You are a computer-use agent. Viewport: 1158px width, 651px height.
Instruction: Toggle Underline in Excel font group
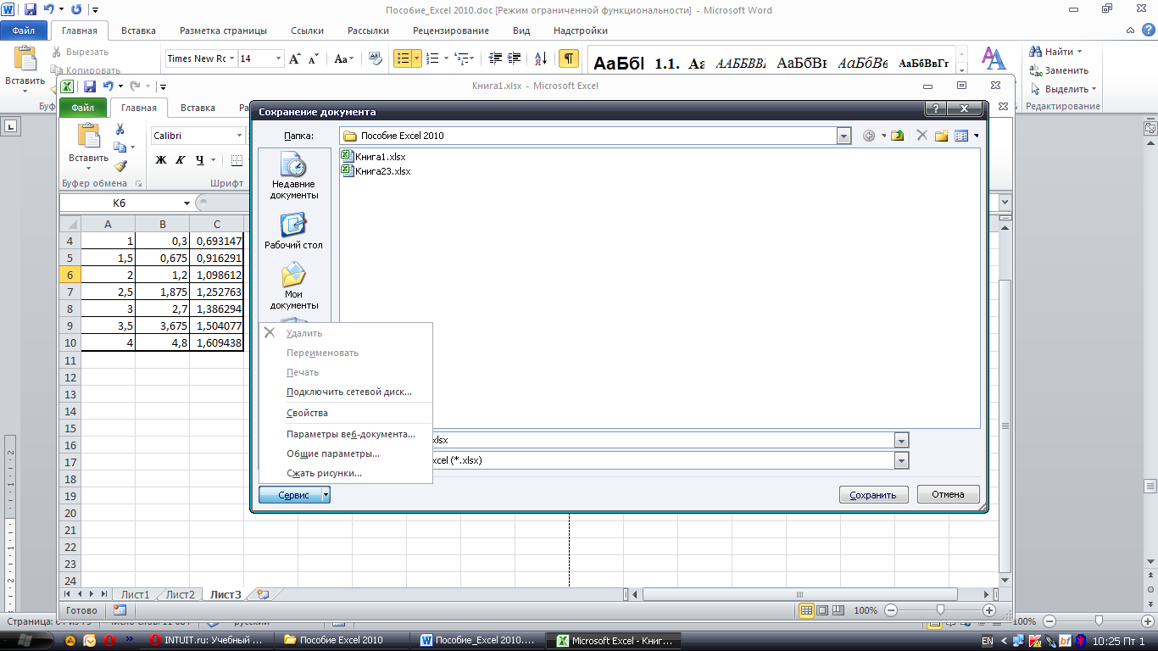click(200, 159)
